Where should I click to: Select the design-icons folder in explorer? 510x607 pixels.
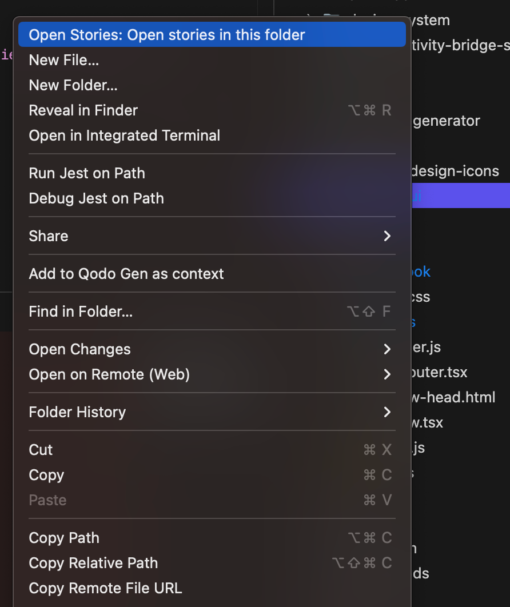(x=455, y=171)
